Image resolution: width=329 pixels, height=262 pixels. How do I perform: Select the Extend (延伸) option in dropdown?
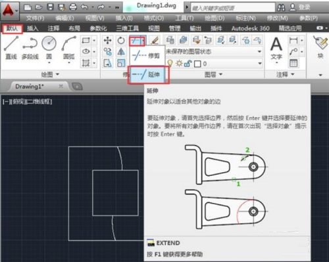point(147,75)
